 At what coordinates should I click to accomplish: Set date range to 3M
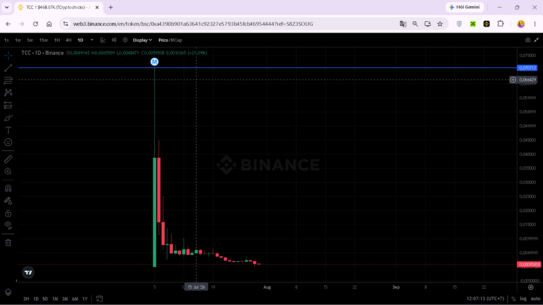pos(65,299)
